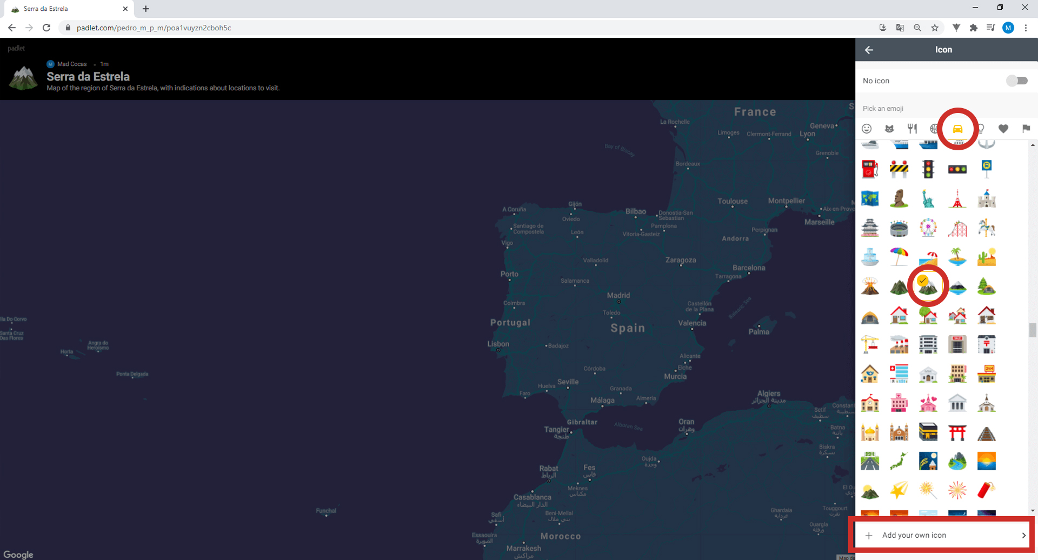The height and width of the screenshot is (560, 1038).
Task: Pick the Japanese castle emoji
Action: pos(870,228)
